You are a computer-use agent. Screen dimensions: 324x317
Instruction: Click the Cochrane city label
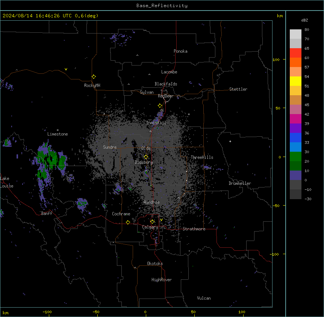point(121,214)
